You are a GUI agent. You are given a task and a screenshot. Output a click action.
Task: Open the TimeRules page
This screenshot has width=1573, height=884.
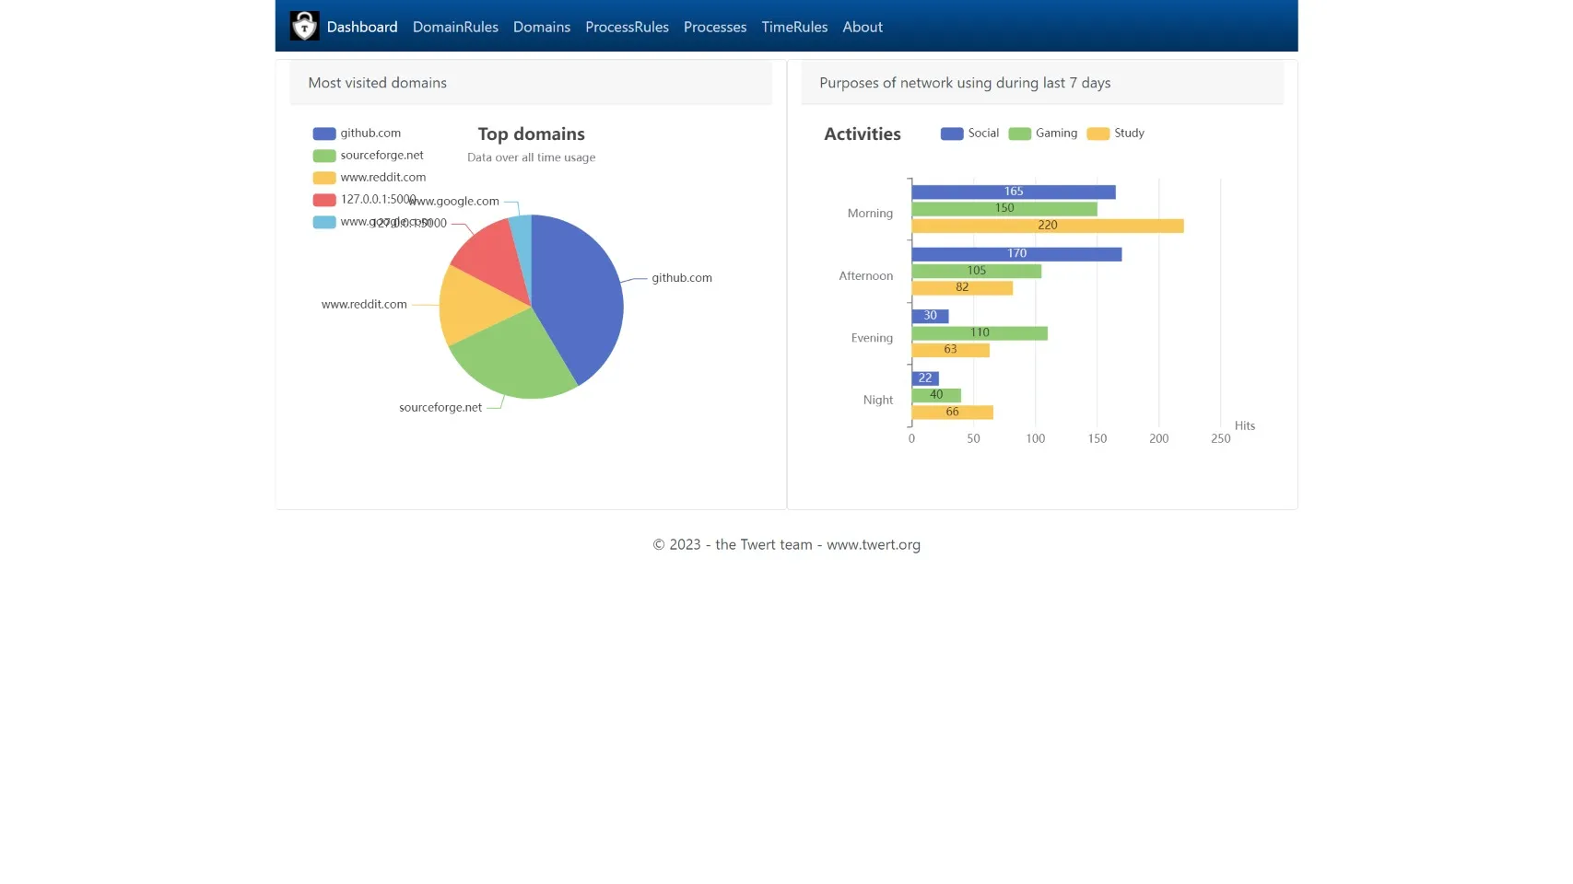pos(794,27)
